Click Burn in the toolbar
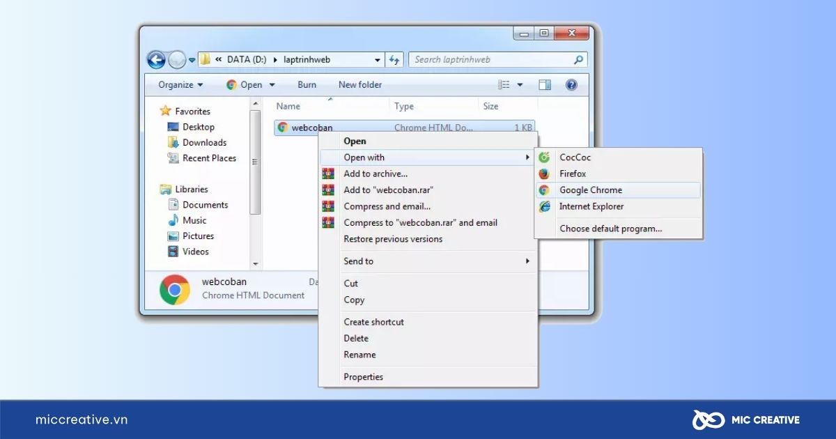The height and width of the screenshot is (439, 836). coord(307,85)
